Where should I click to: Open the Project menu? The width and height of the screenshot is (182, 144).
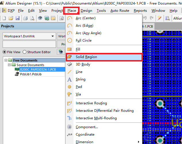(x=57, y=11)
